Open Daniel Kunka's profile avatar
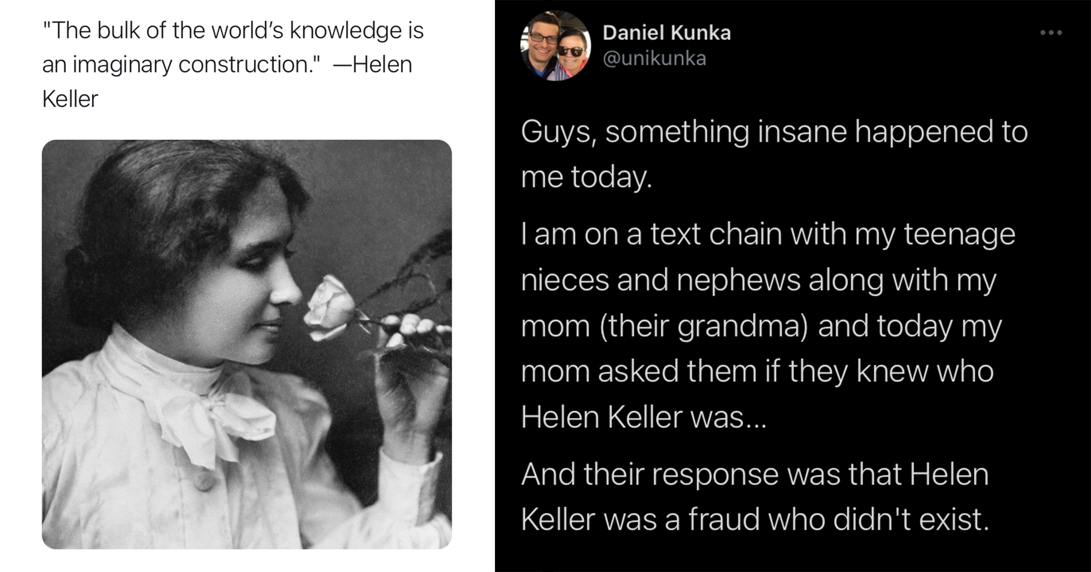The image size is (1091, 572). click(556, 46)
